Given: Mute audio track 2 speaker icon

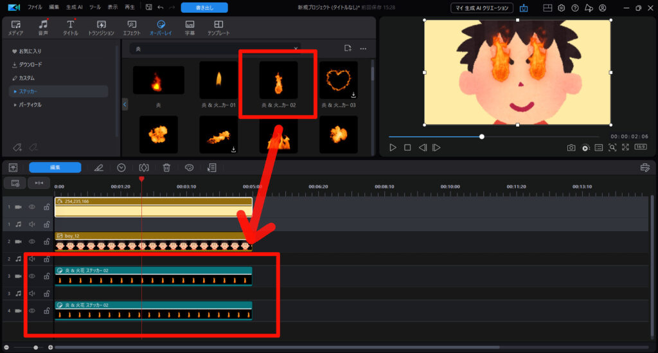Looking at the screenshot, I should coord(31,258).
